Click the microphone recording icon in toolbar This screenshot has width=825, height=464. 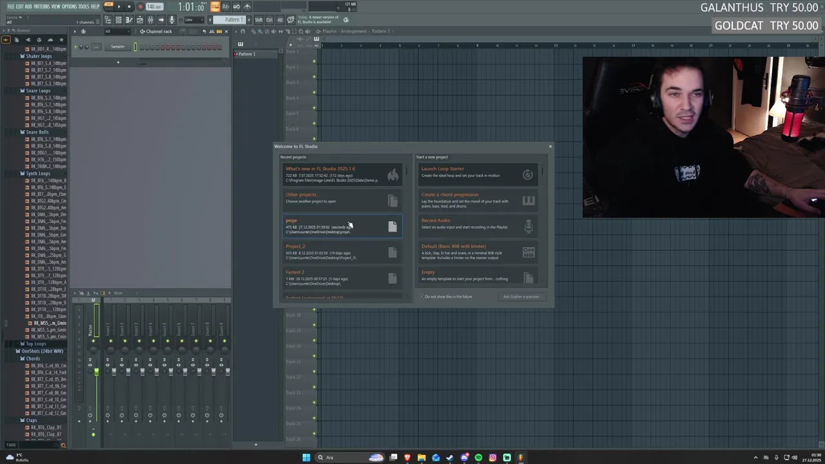coord(171,20)
